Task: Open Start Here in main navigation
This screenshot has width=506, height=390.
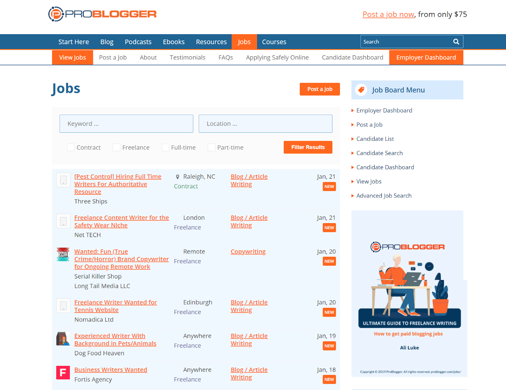Action: pyautogui.click(x=73, y=42)
